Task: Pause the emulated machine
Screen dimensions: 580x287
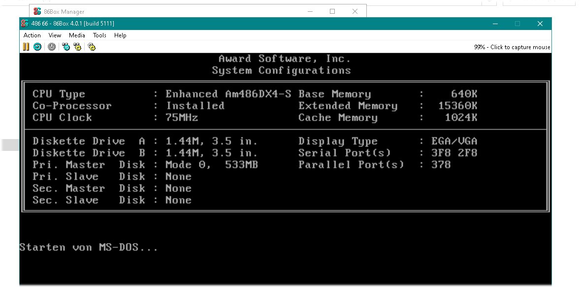Action: point(26,47)
